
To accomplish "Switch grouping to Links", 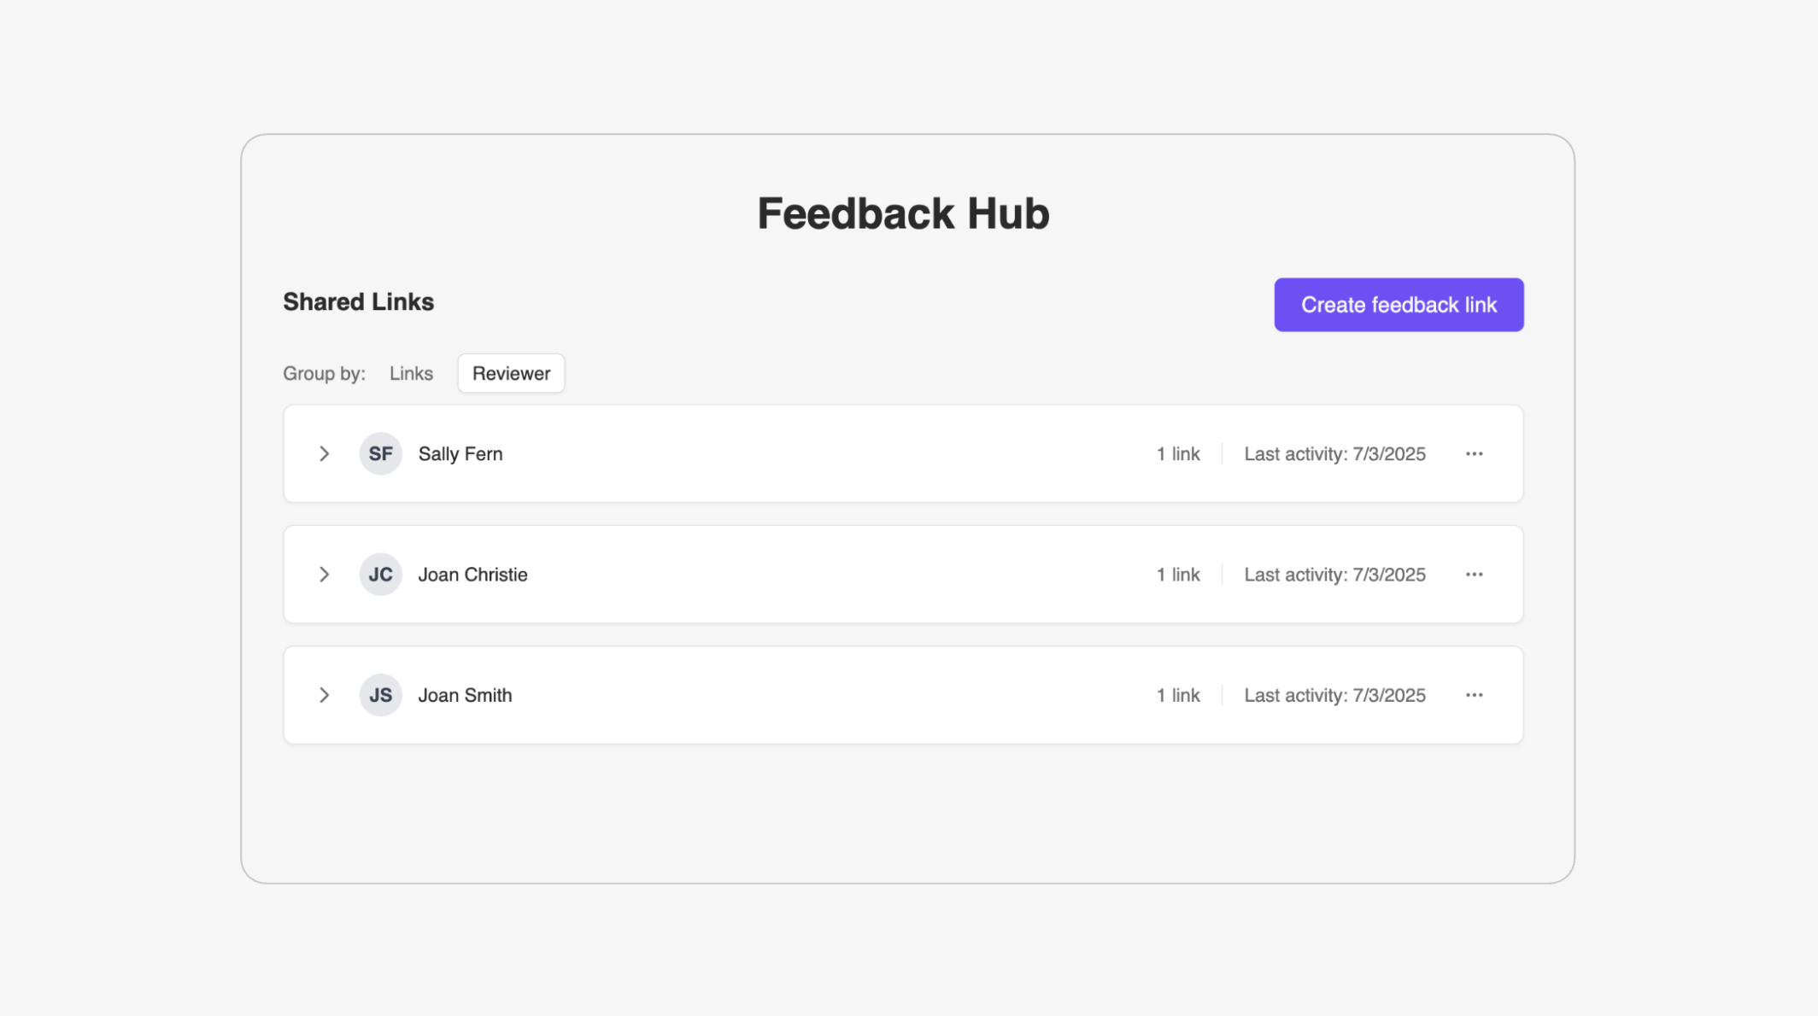I will [411, 373].
